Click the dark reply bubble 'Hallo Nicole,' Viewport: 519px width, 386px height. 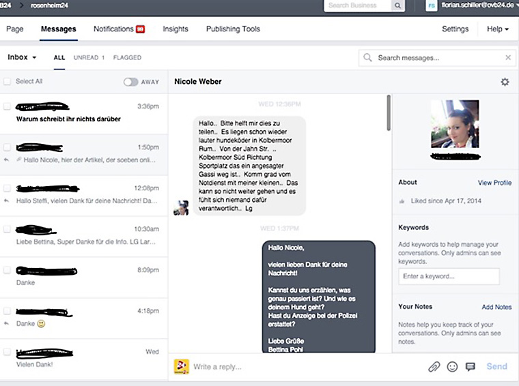click(319, 297)
